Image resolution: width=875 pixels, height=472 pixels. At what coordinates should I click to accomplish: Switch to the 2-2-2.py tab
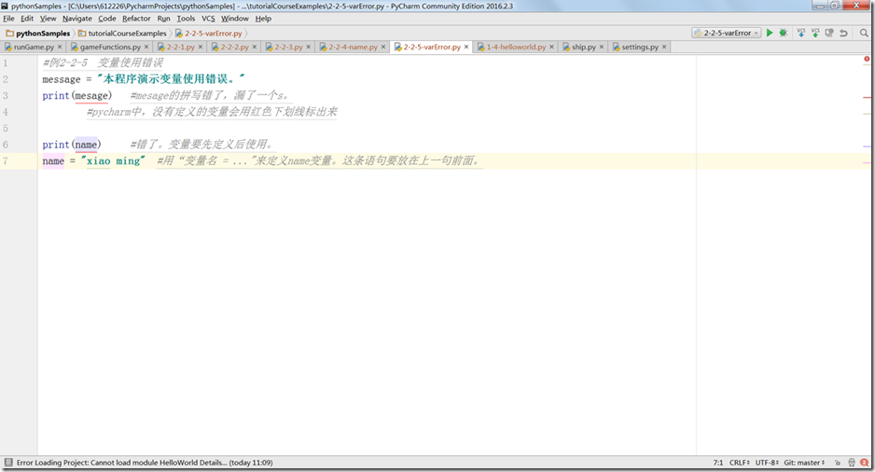pyautogui.click(x=234, y=47)
